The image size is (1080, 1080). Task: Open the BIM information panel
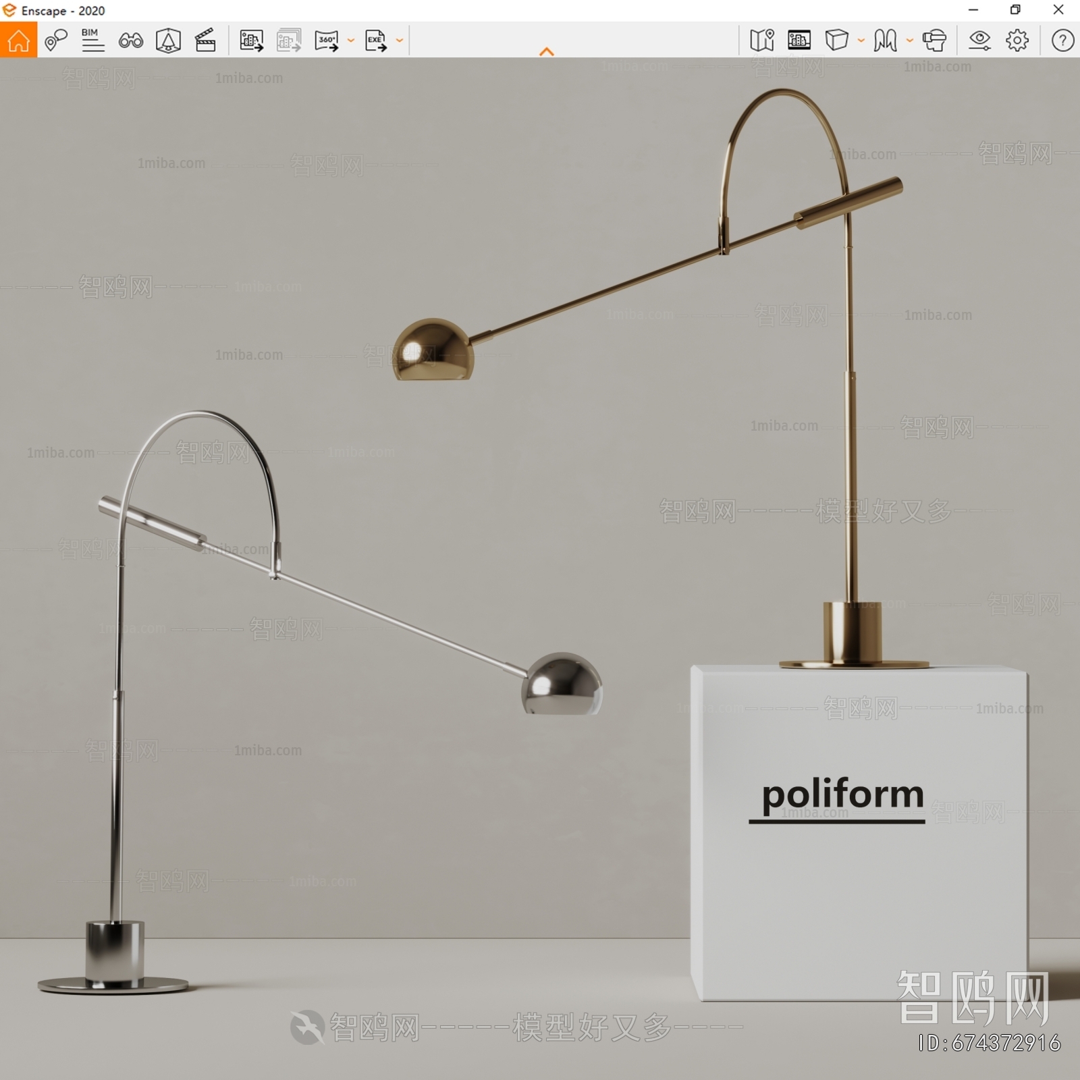(92, 40)
